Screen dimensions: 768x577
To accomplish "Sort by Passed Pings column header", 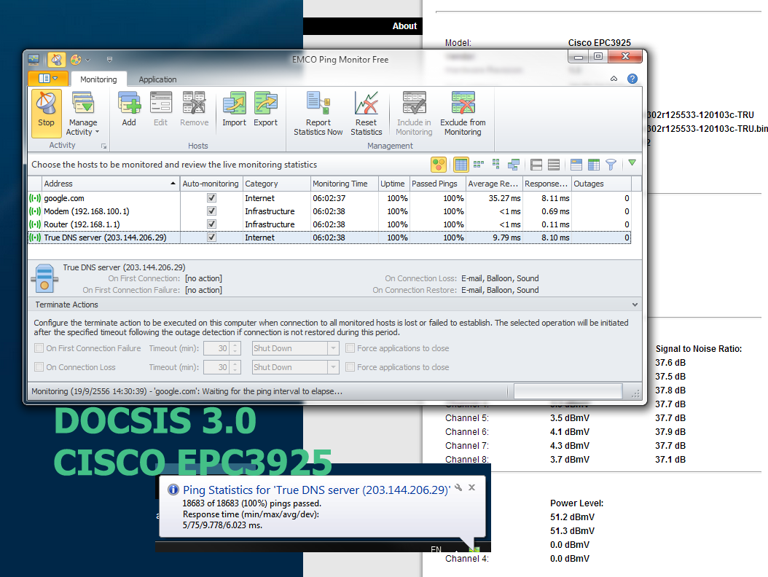I will click(x=437, y=184).
